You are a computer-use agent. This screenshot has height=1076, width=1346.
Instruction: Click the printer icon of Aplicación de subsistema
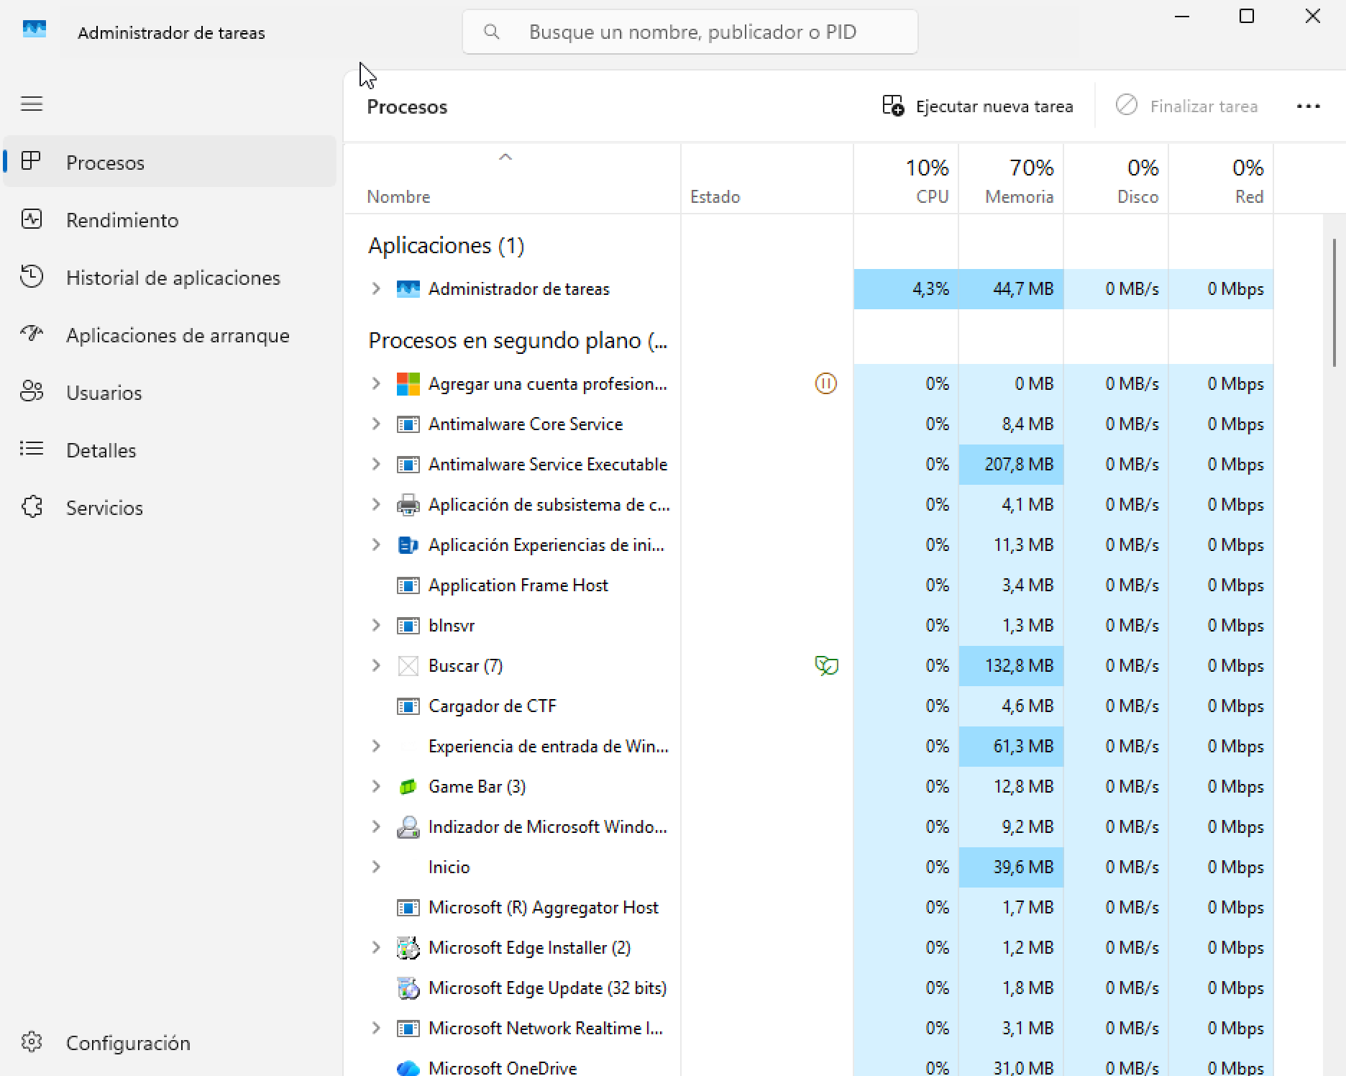click(408, 504)
